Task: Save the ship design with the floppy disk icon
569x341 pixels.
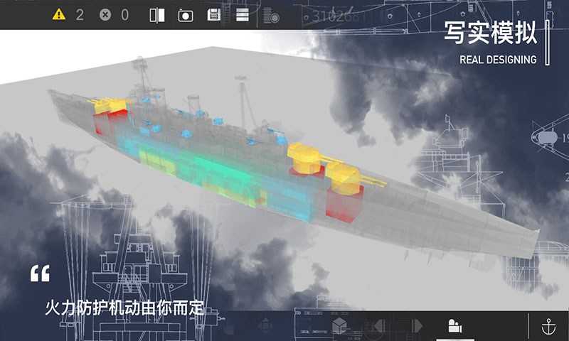Action: click(213, 15)
